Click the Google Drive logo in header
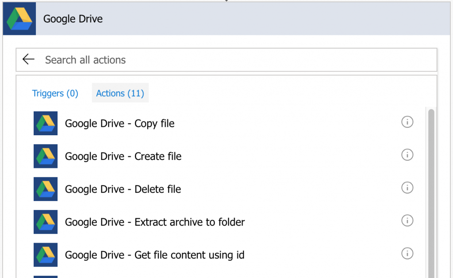 tap(19, 19)
